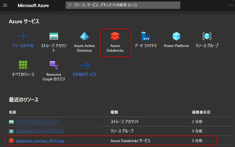Open the Azure Active Directory icon
235x147 pixels.
coord(84,36)
